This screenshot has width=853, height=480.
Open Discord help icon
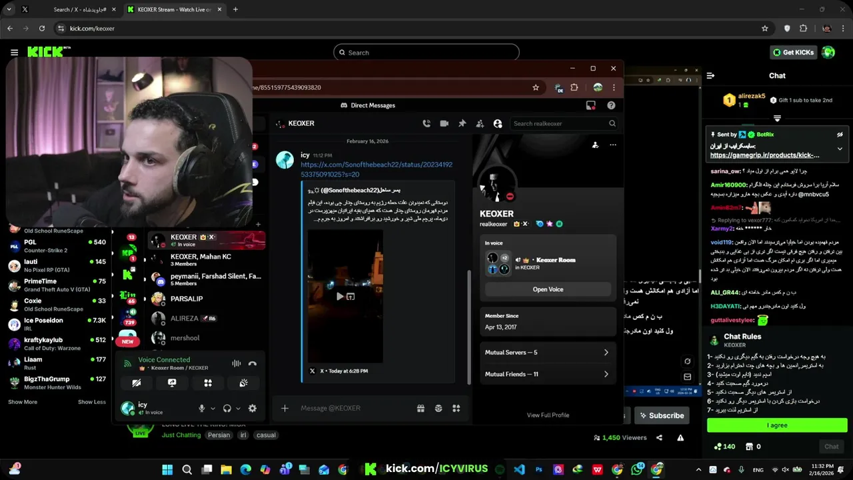click(x=611, y=105)
